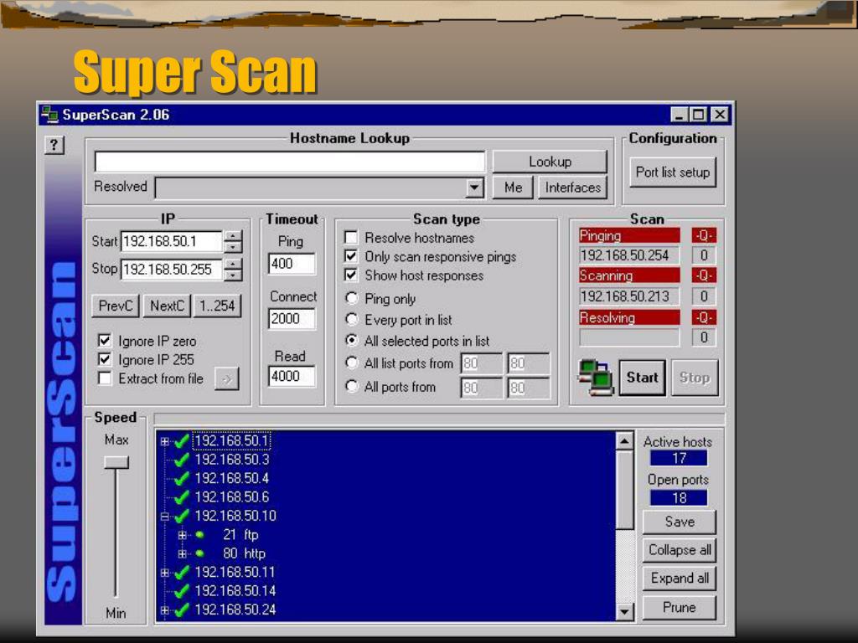Click green checkmark next to 192.168.50.14
Viewport: 858px width, 643px height.
point(181,591)
